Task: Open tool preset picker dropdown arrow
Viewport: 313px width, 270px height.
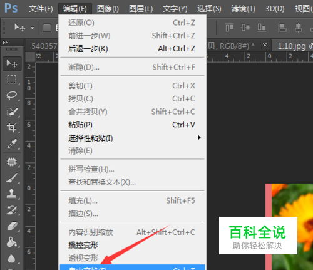Action: (x=33, y=28)
